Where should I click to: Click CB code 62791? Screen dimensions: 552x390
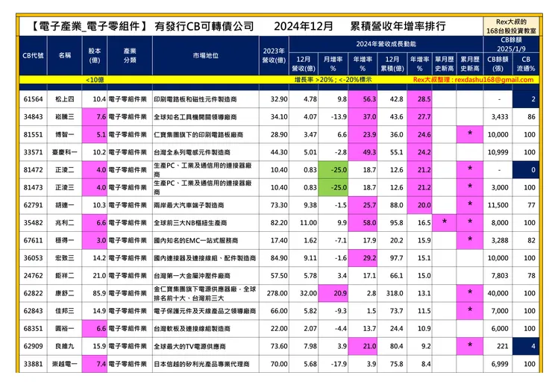pyautogui.click(x=33, y=205)
